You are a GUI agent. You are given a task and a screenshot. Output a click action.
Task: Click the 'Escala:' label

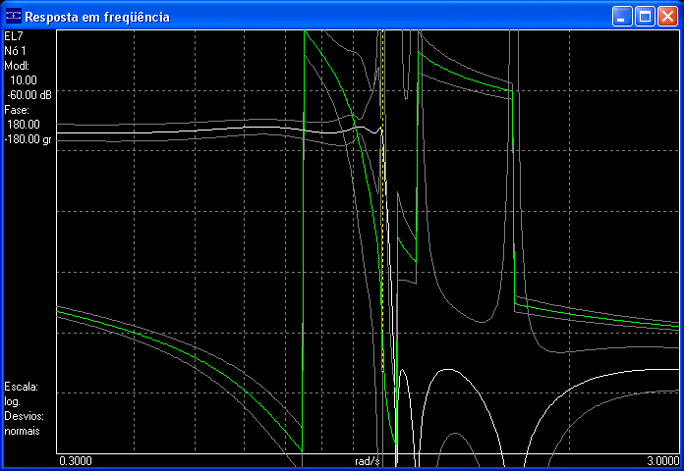[x=22, y=387]
